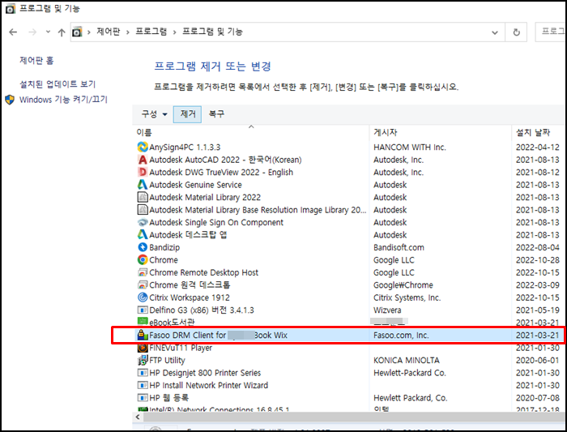Select the Fasoo DRM Client row name

219,335
